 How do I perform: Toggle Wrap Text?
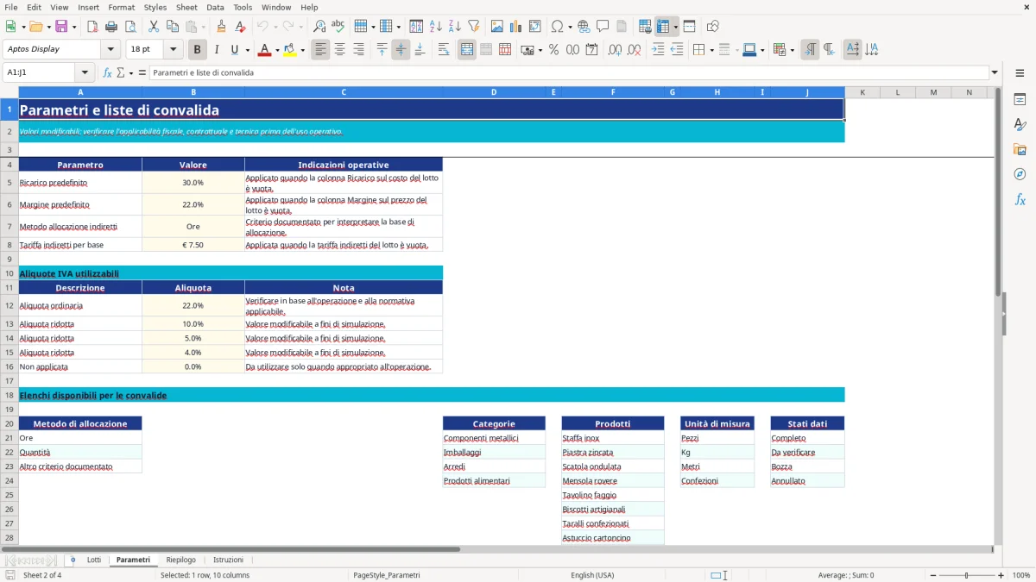(444, 50)
